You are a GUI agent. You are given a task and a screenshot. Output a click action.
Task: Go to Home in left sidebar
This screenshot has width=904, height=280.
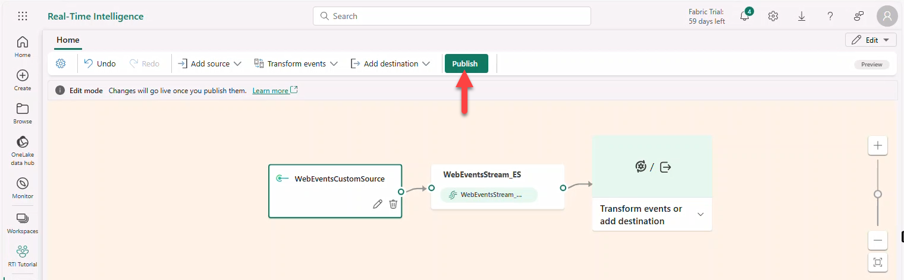point(23,46)
